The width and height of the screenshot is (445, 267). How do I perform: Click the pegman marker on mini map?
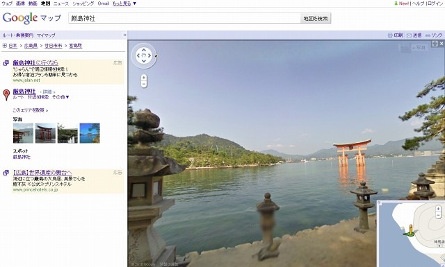(x=410, y=231)
